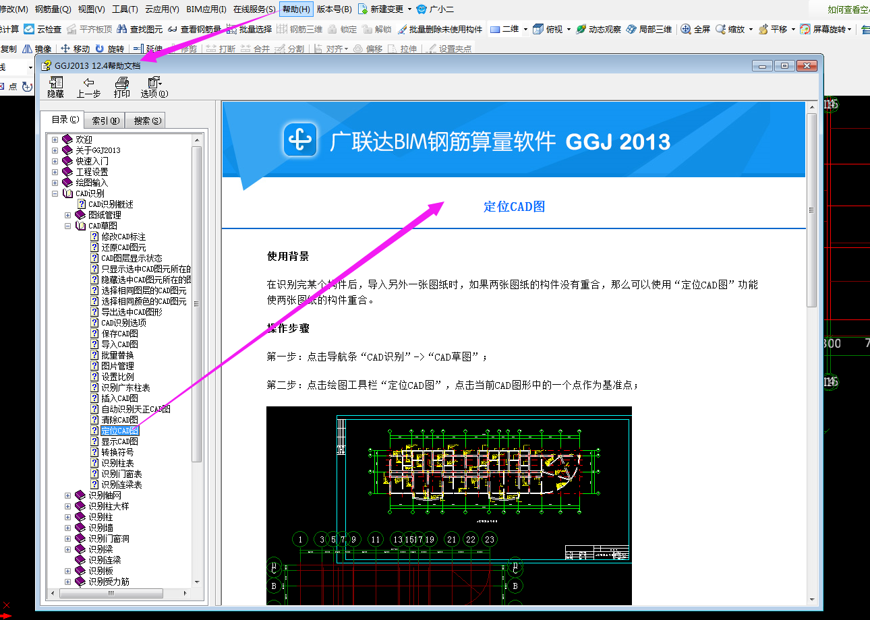Click the 解锁 (Unlock) toolbar icon

pyautogui.click(x=367, y=29)
